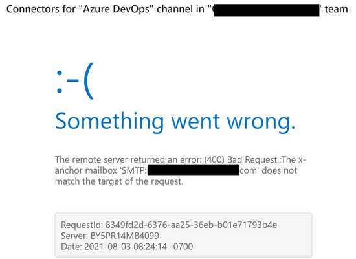The width and height of the screenshot is (356, 259).
Task: Click the 'Something went wrong.' heading
Action: 175,122
